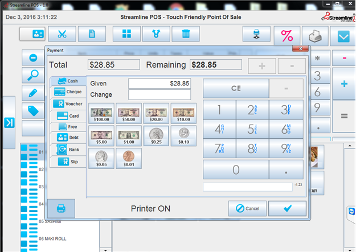The image size is (356, 252).
Task: Click category list scroll down arrow
Action: [x=105, y=250]
